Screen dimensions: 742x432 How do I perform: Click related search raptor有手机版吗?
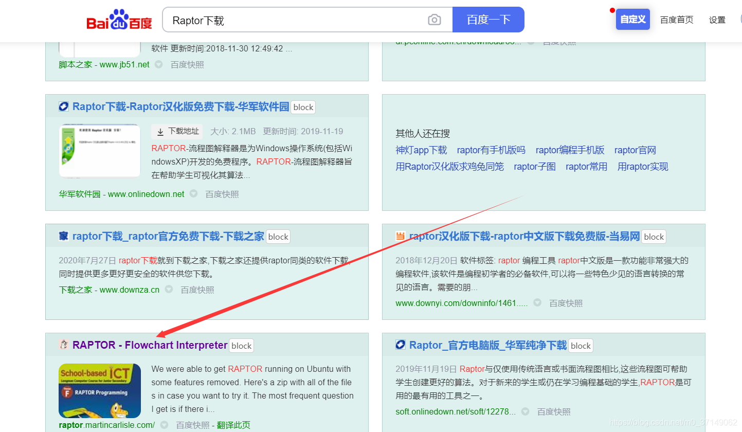[491, 150]
